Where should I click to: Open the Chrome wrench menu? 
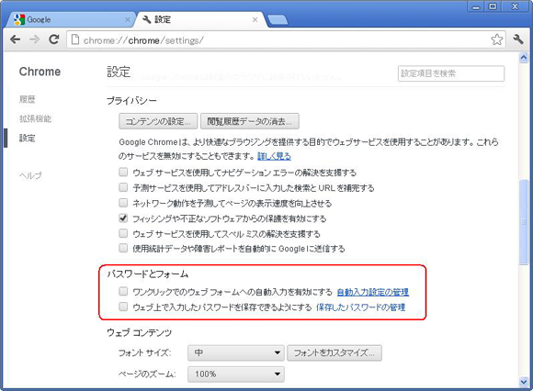point(518,39)
